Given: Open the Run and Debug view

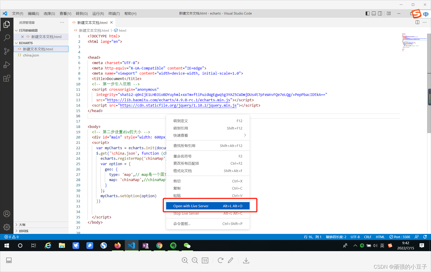Looking at the screenshot, I should 7,65.
